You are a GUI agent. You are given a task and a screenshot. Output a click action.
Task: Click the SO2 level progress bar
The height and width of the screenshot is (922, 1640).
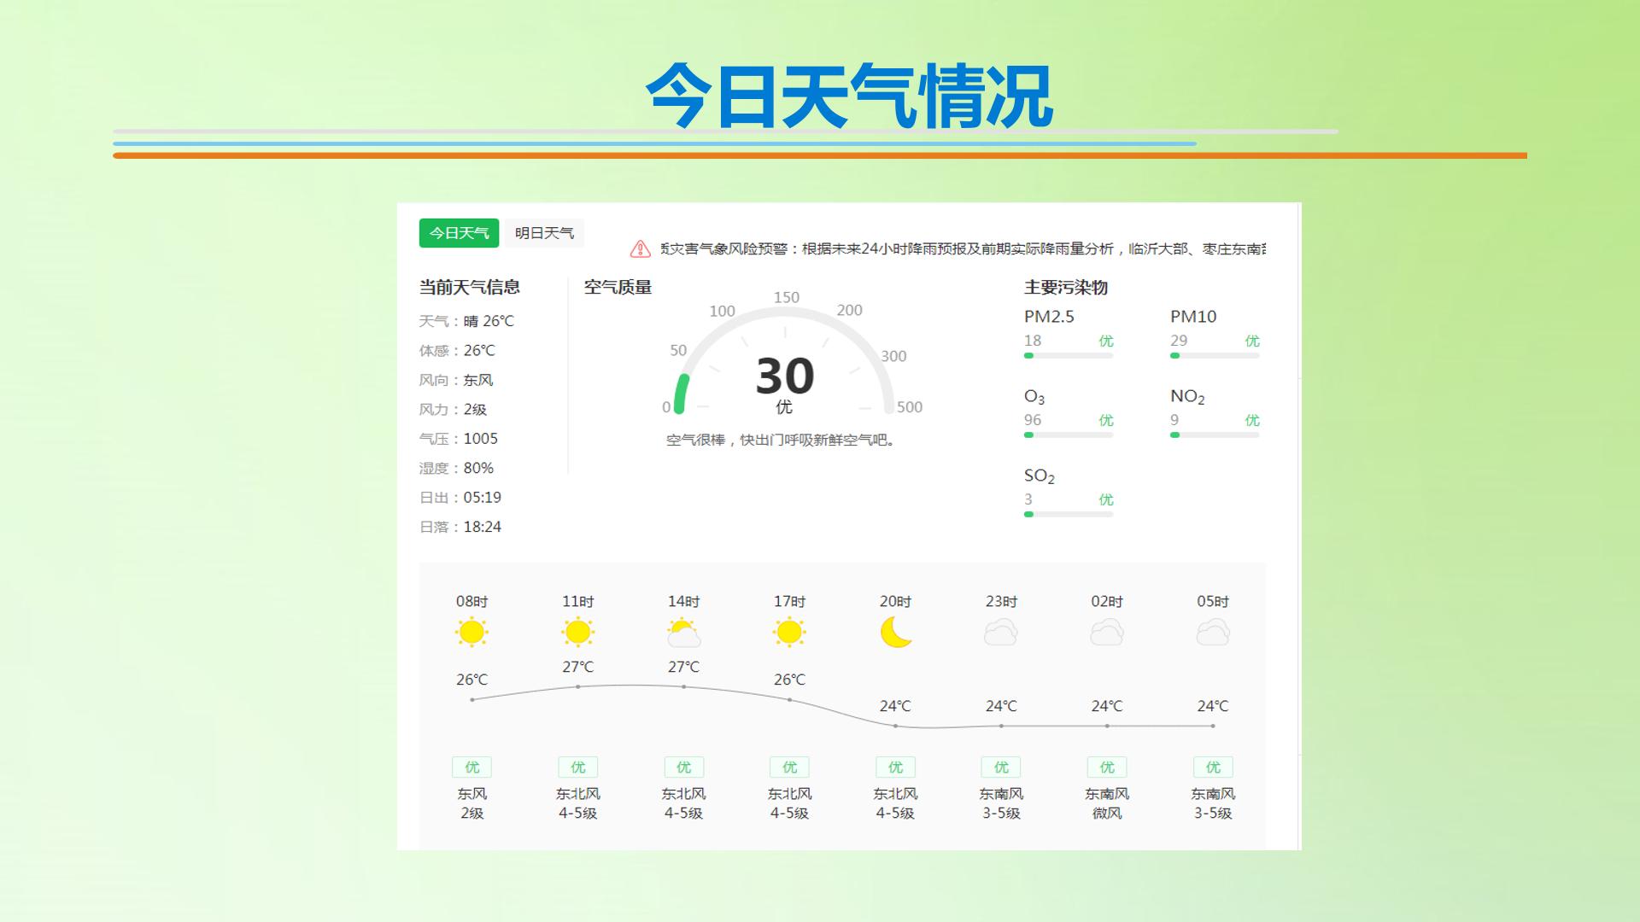tap(1069, 515)
